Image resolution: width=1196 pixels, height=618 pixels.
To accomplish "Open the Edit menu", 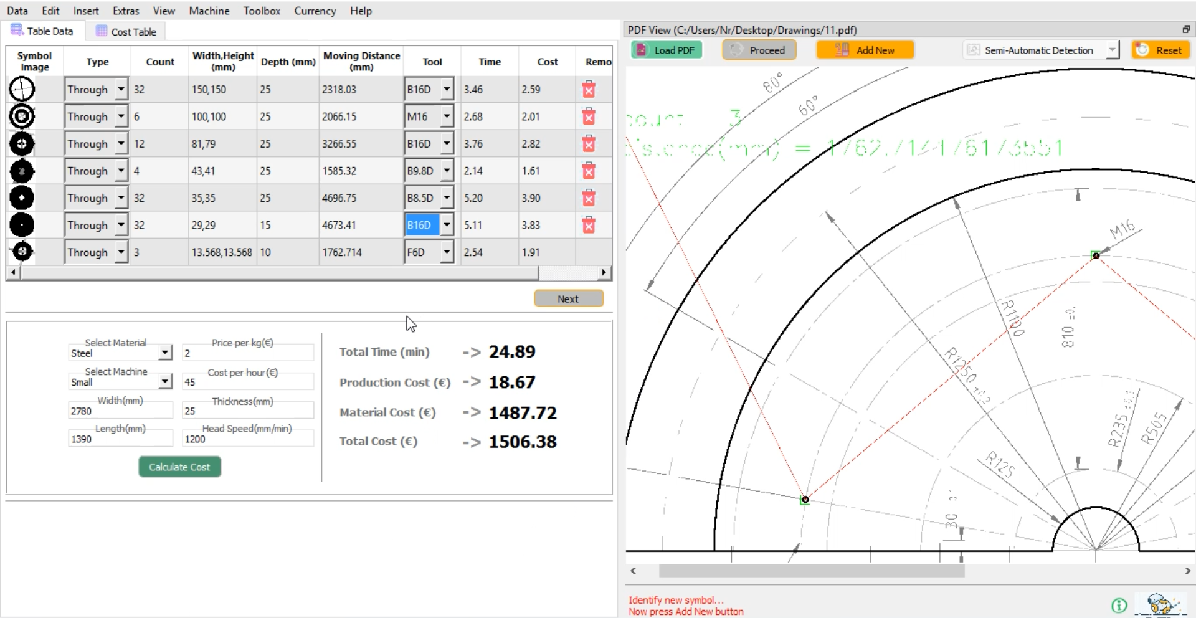I will pyautogui.click(x=50, y=11).
